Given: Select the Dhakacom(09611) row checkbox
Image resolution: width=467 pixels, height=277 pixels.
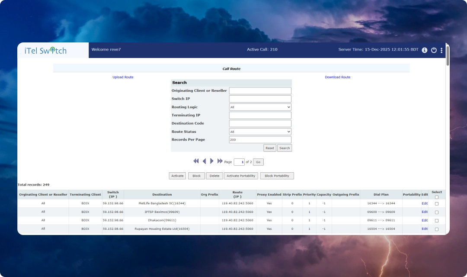Looking at the screenshot, I should coord(436,220).
